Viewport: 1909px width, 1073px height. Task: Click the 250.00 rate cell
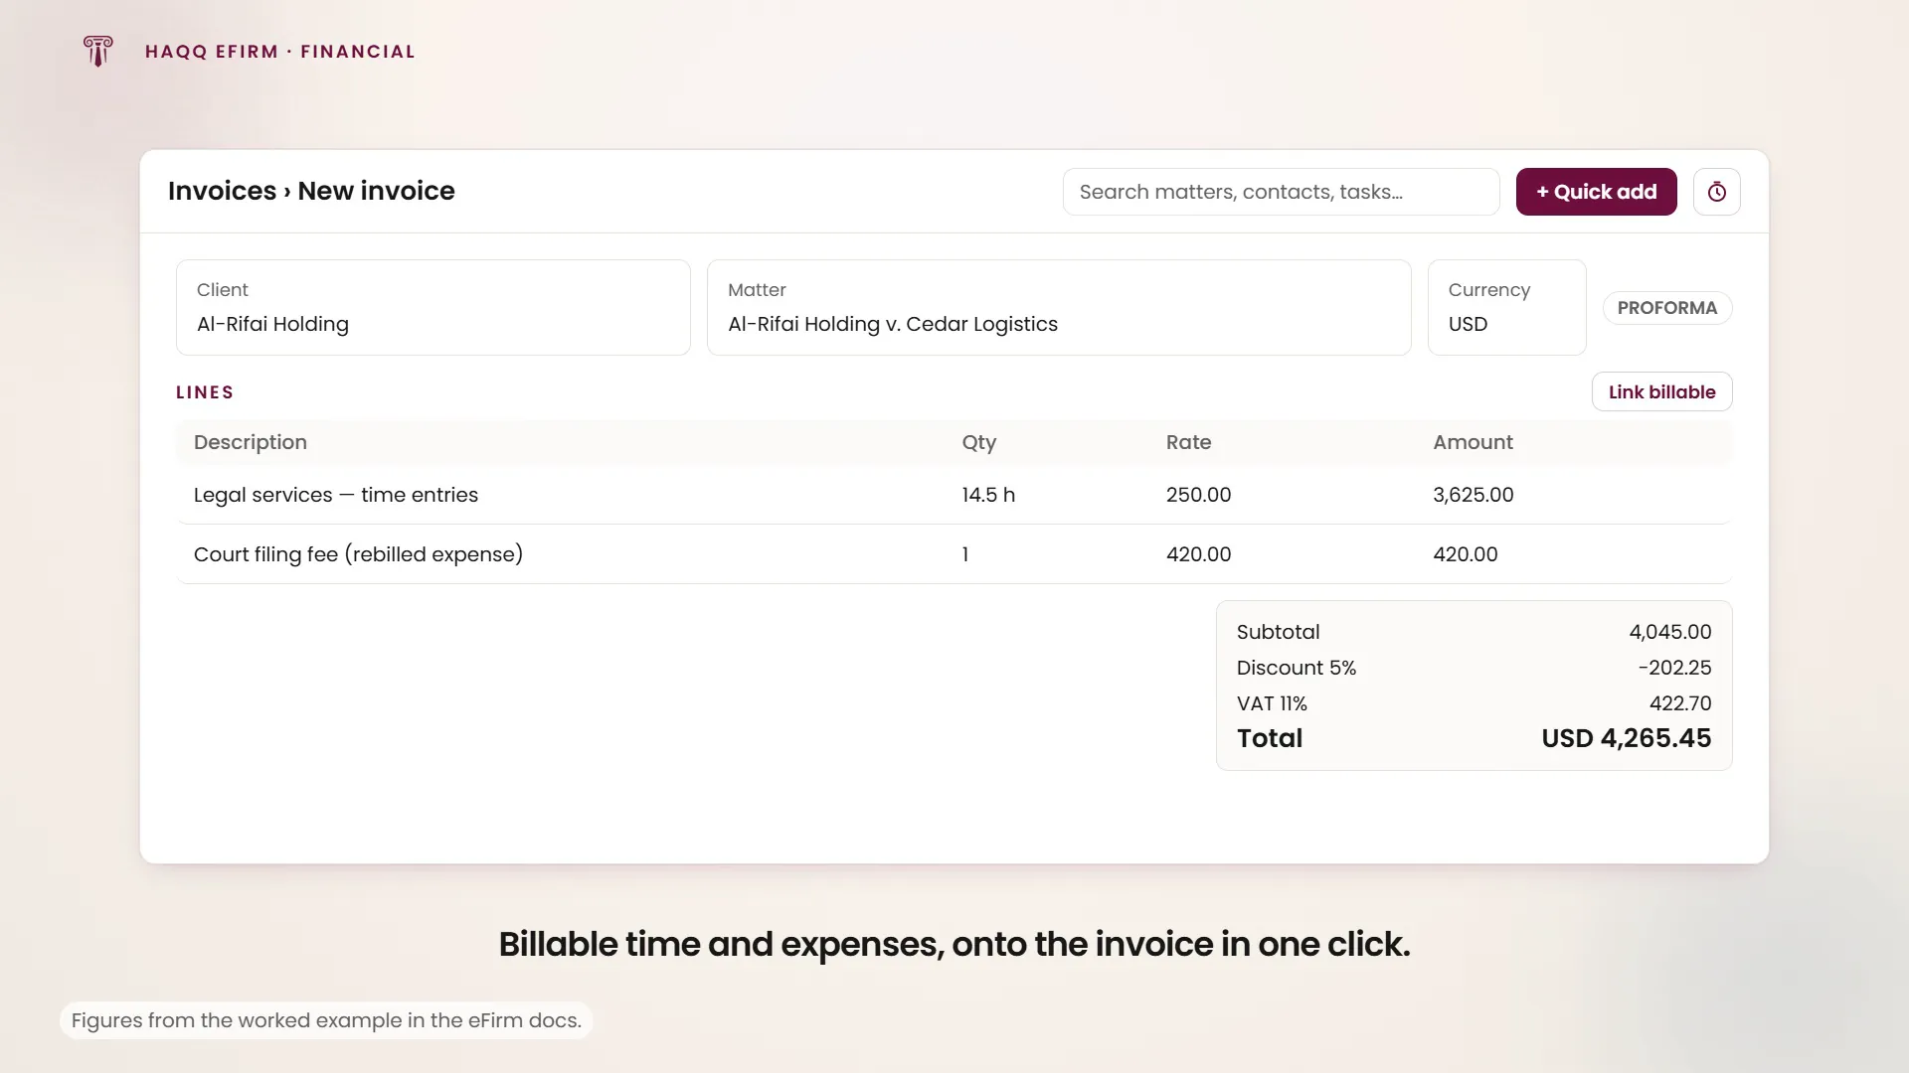(x=1198, y=495)
